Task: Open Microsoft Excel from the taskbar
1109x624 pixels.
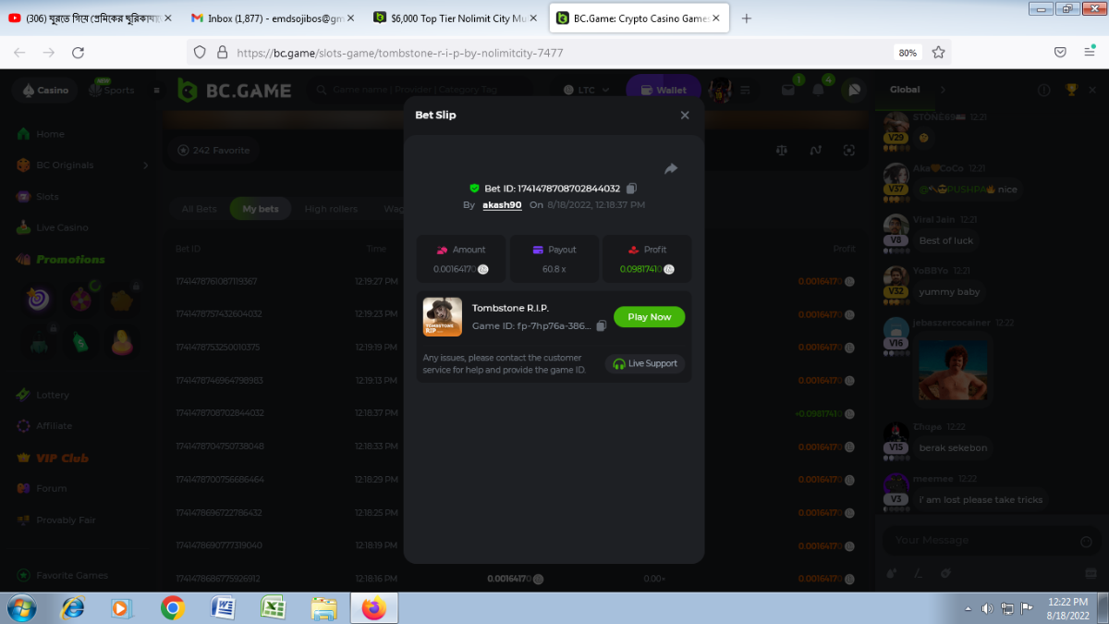Action: click(273, 607)
